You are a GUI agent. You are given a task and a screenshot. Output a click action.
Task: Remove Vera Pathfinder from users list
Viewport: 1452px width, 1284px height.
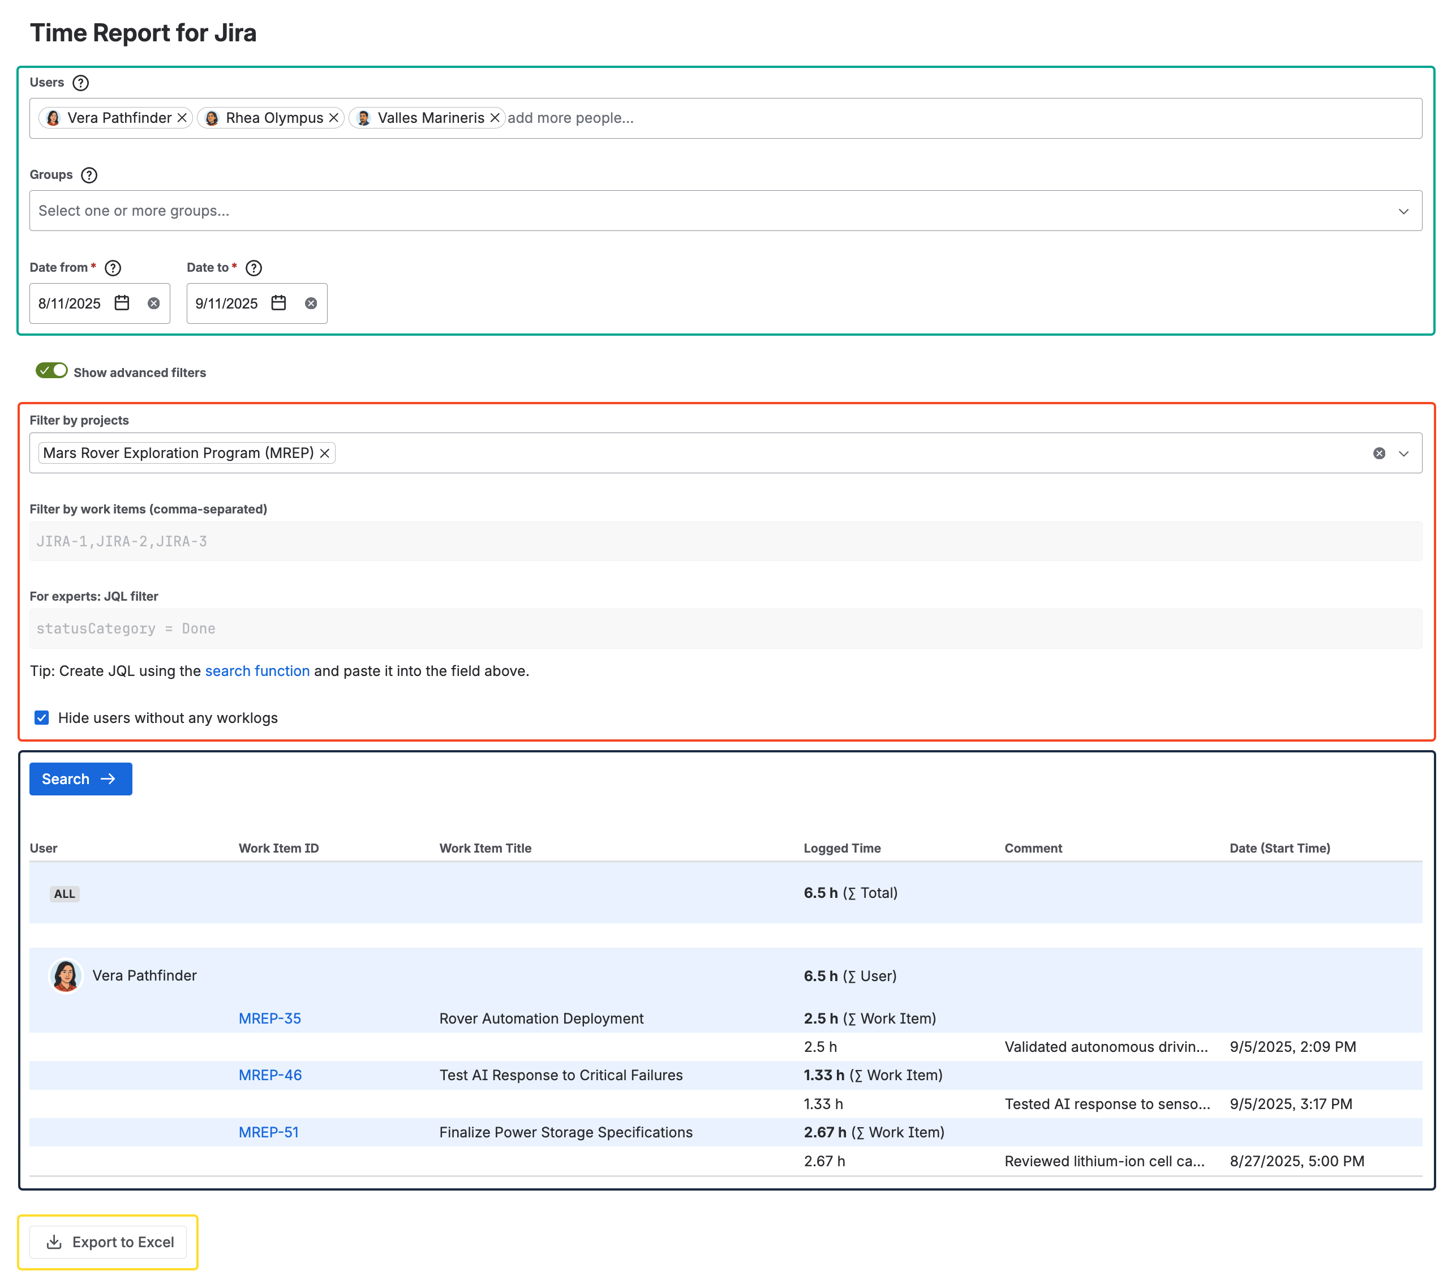183,118
